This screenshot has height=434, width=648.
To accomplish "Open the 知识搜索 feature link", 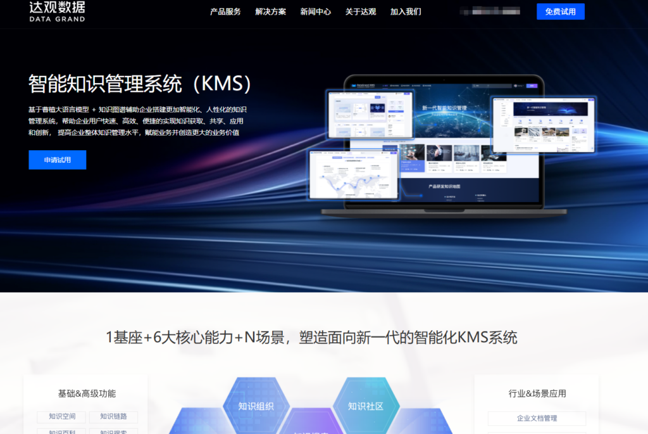I will point(114,431).
